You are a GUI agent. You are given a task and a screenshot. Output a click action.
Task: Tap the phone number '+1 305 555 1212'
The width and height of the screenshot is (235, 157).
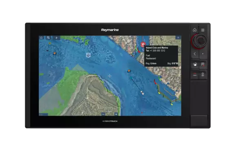click(157, 51)
